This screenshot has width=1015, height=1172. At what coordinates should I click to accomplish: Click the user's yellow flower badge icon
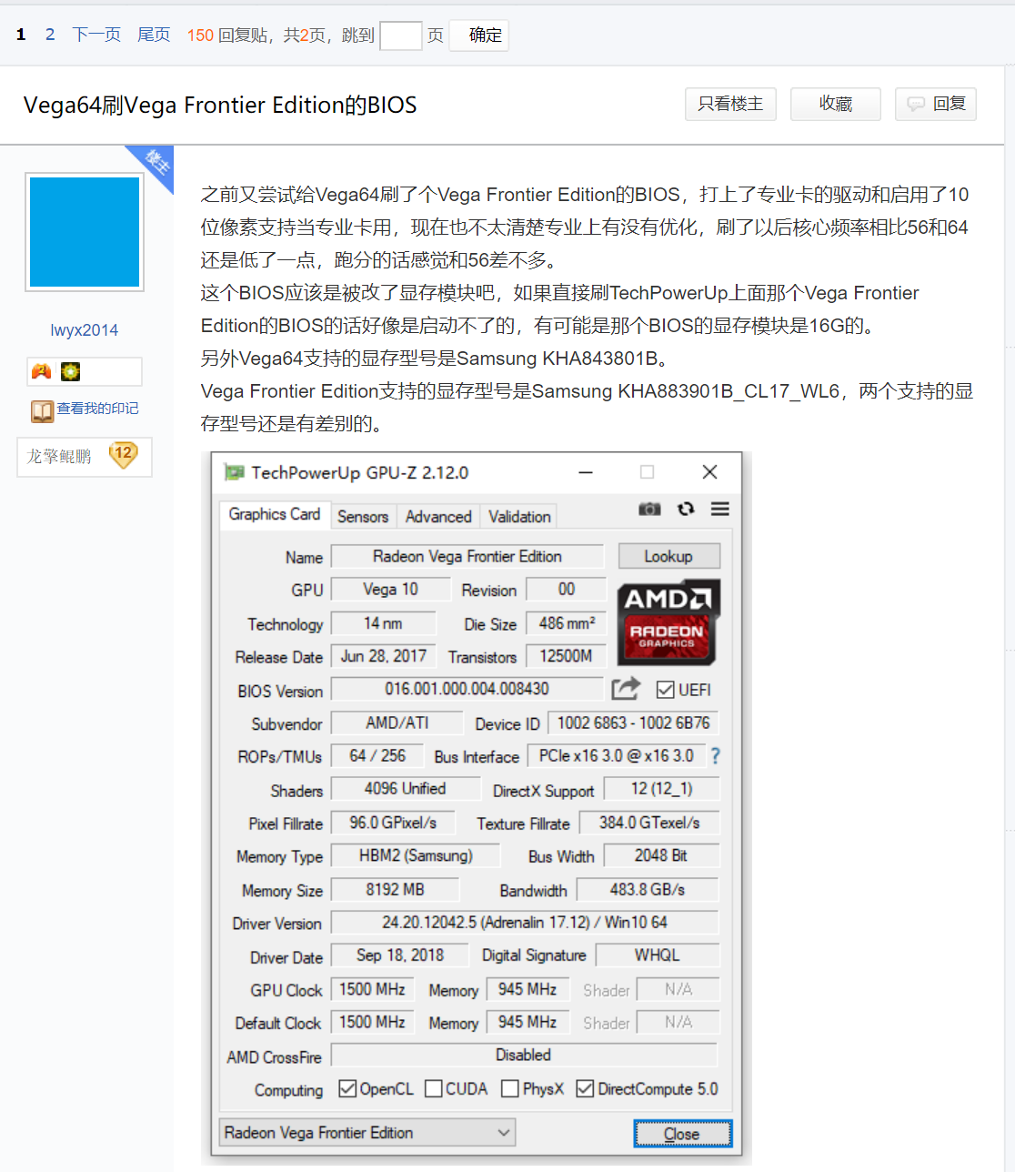coord(70,371)
